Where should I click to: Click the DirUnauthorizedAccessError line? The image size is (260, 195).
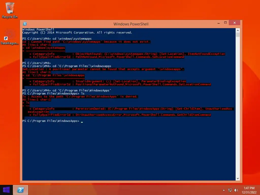[x=120, y=115]
